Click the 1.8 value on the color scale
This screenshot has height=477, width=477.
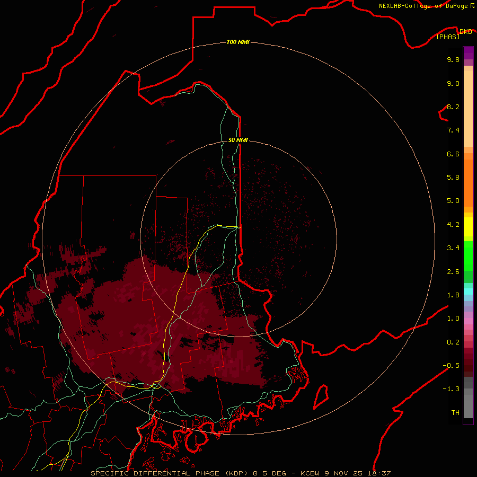tap(453, 295)
